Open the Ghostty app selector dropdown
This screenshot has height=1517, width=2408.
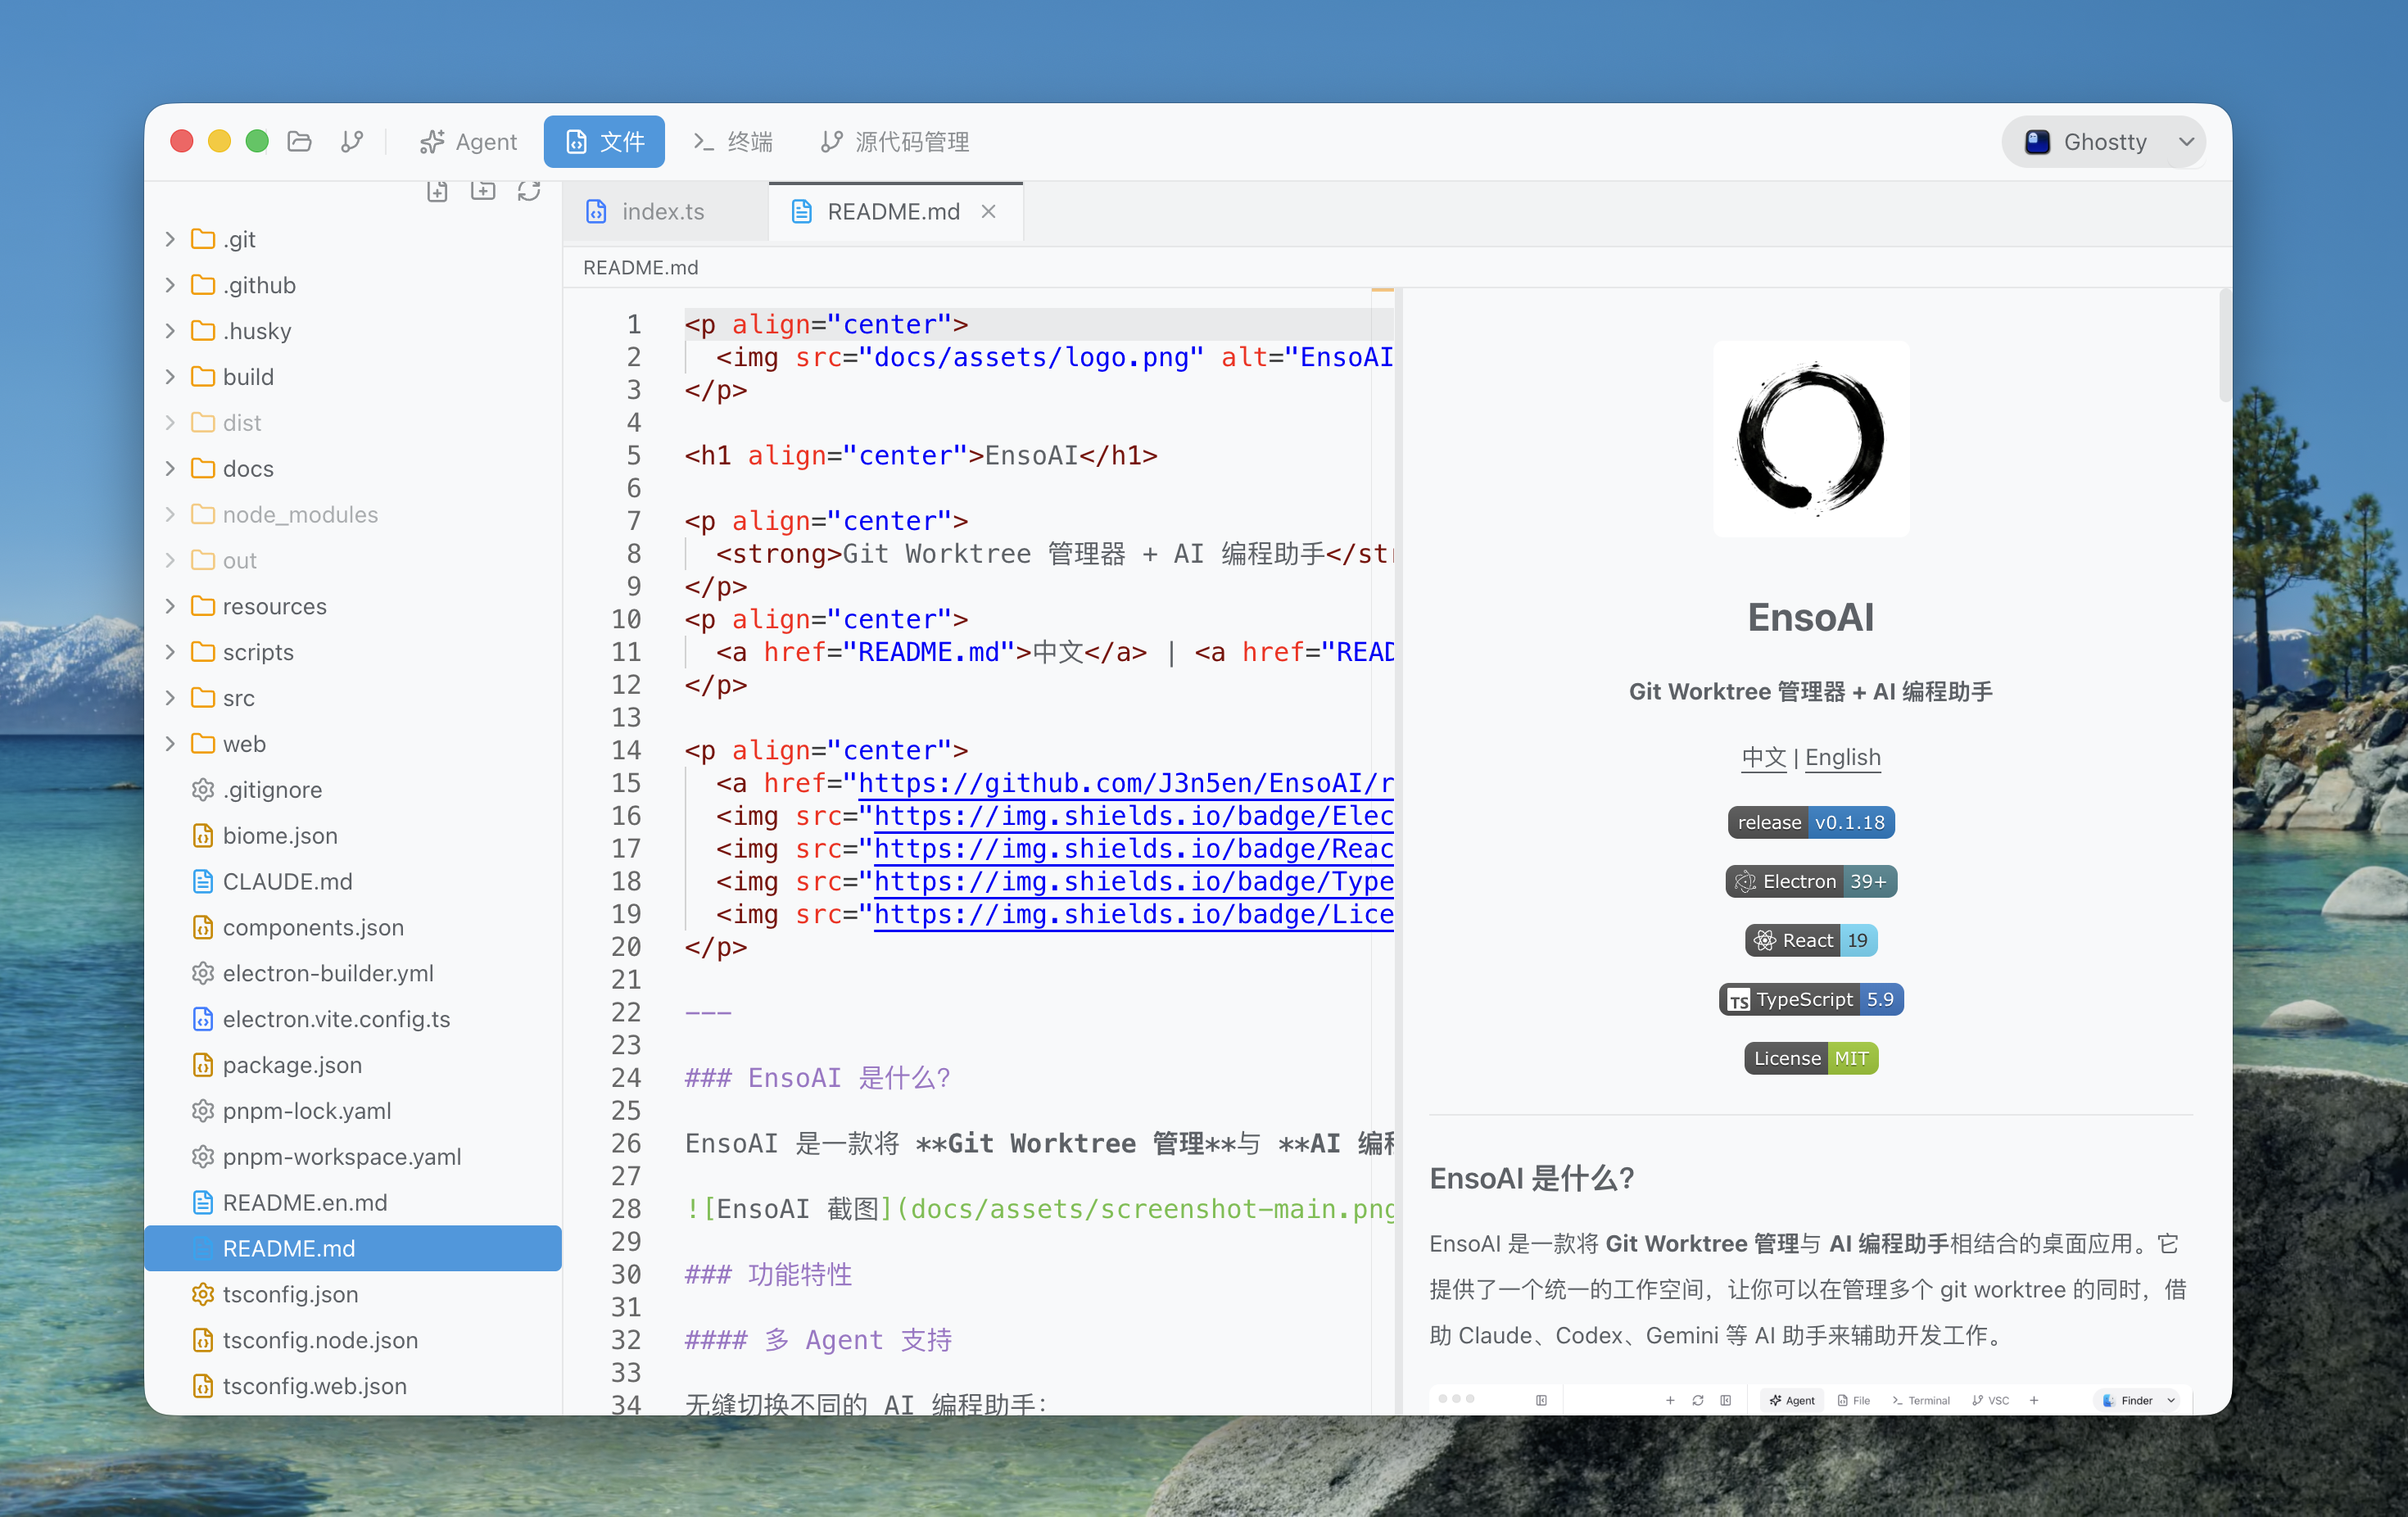point(2104,141)
